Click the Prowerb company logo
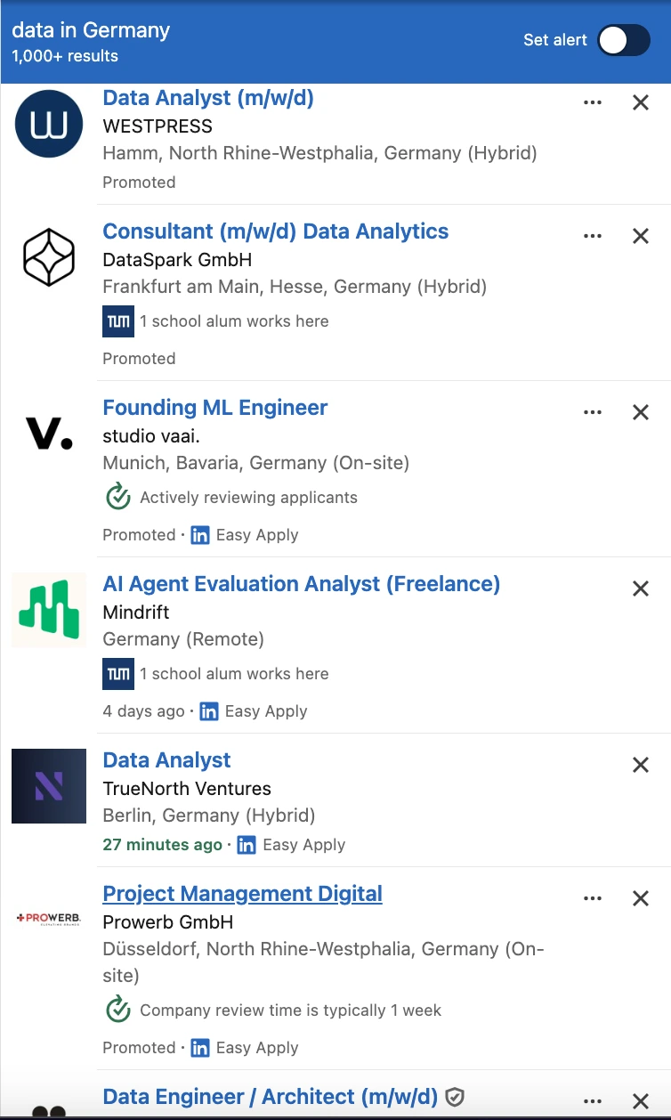The image size is (671, 1120). (x=49, y=918)
